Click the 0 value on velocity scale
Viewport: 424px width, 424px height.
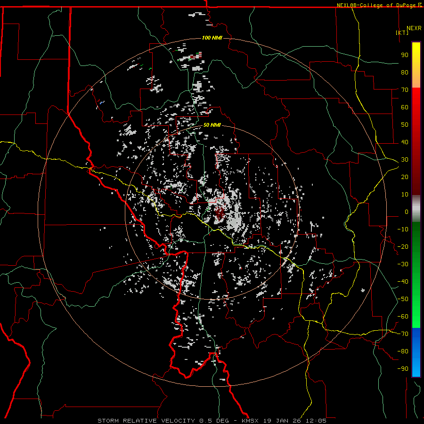tap(407, 212)
